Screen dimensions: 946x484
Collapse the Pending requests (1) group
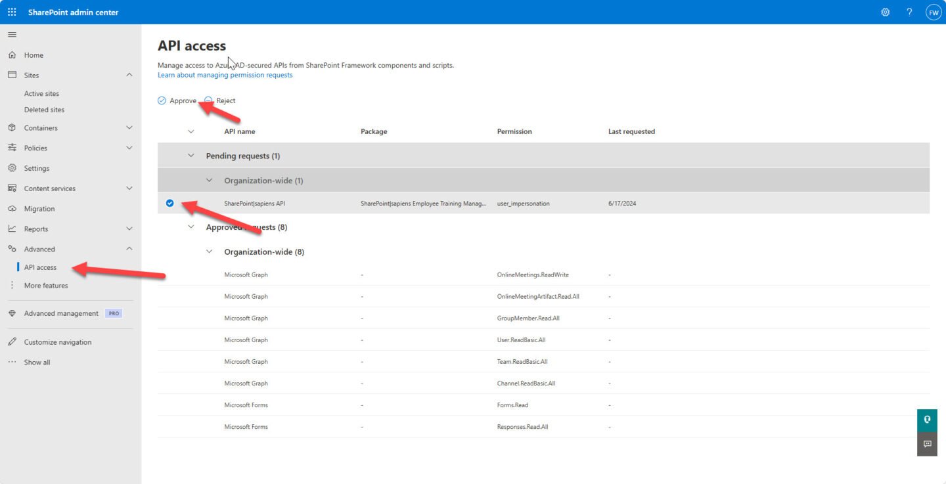point(191,156)
